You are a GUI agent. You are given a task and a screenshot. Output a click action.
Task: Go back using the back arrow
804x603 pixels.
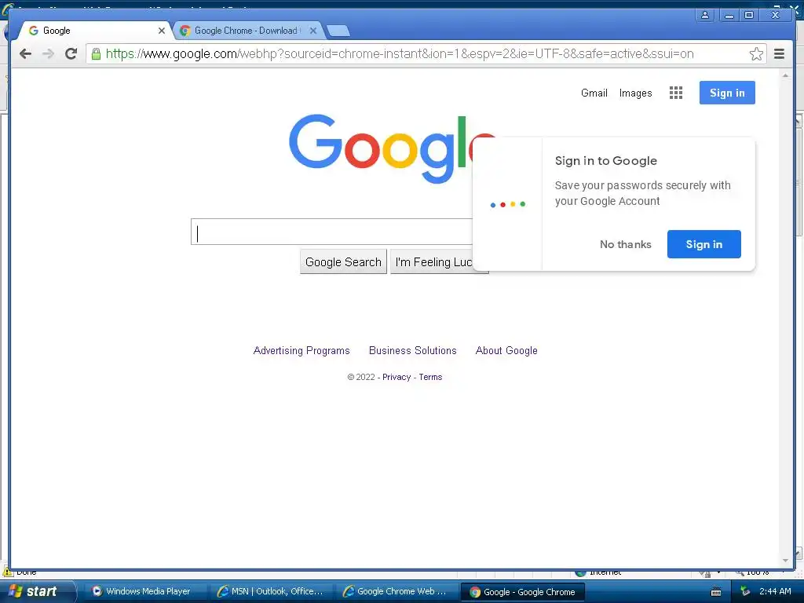(x=25, y=54)
